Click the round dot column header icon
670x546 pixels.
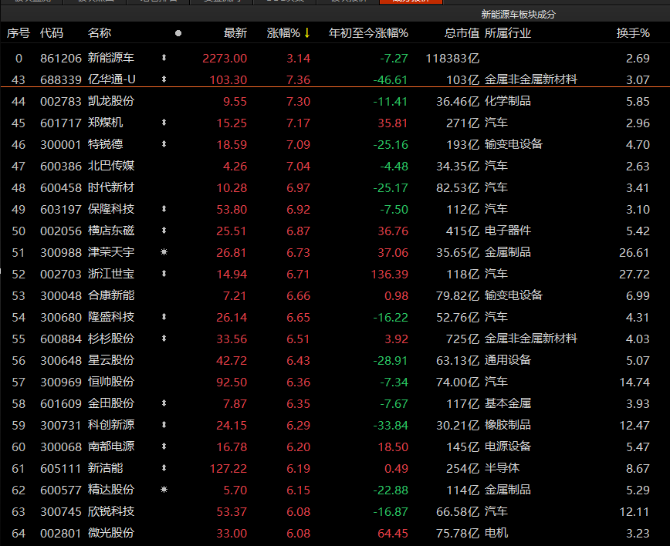point(178,33)
